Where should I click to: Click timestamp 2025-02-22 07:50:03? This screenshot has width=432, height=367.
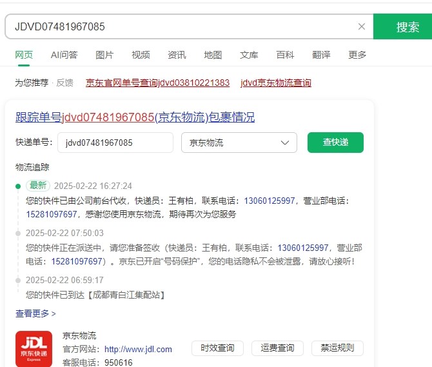pos(64,233)
